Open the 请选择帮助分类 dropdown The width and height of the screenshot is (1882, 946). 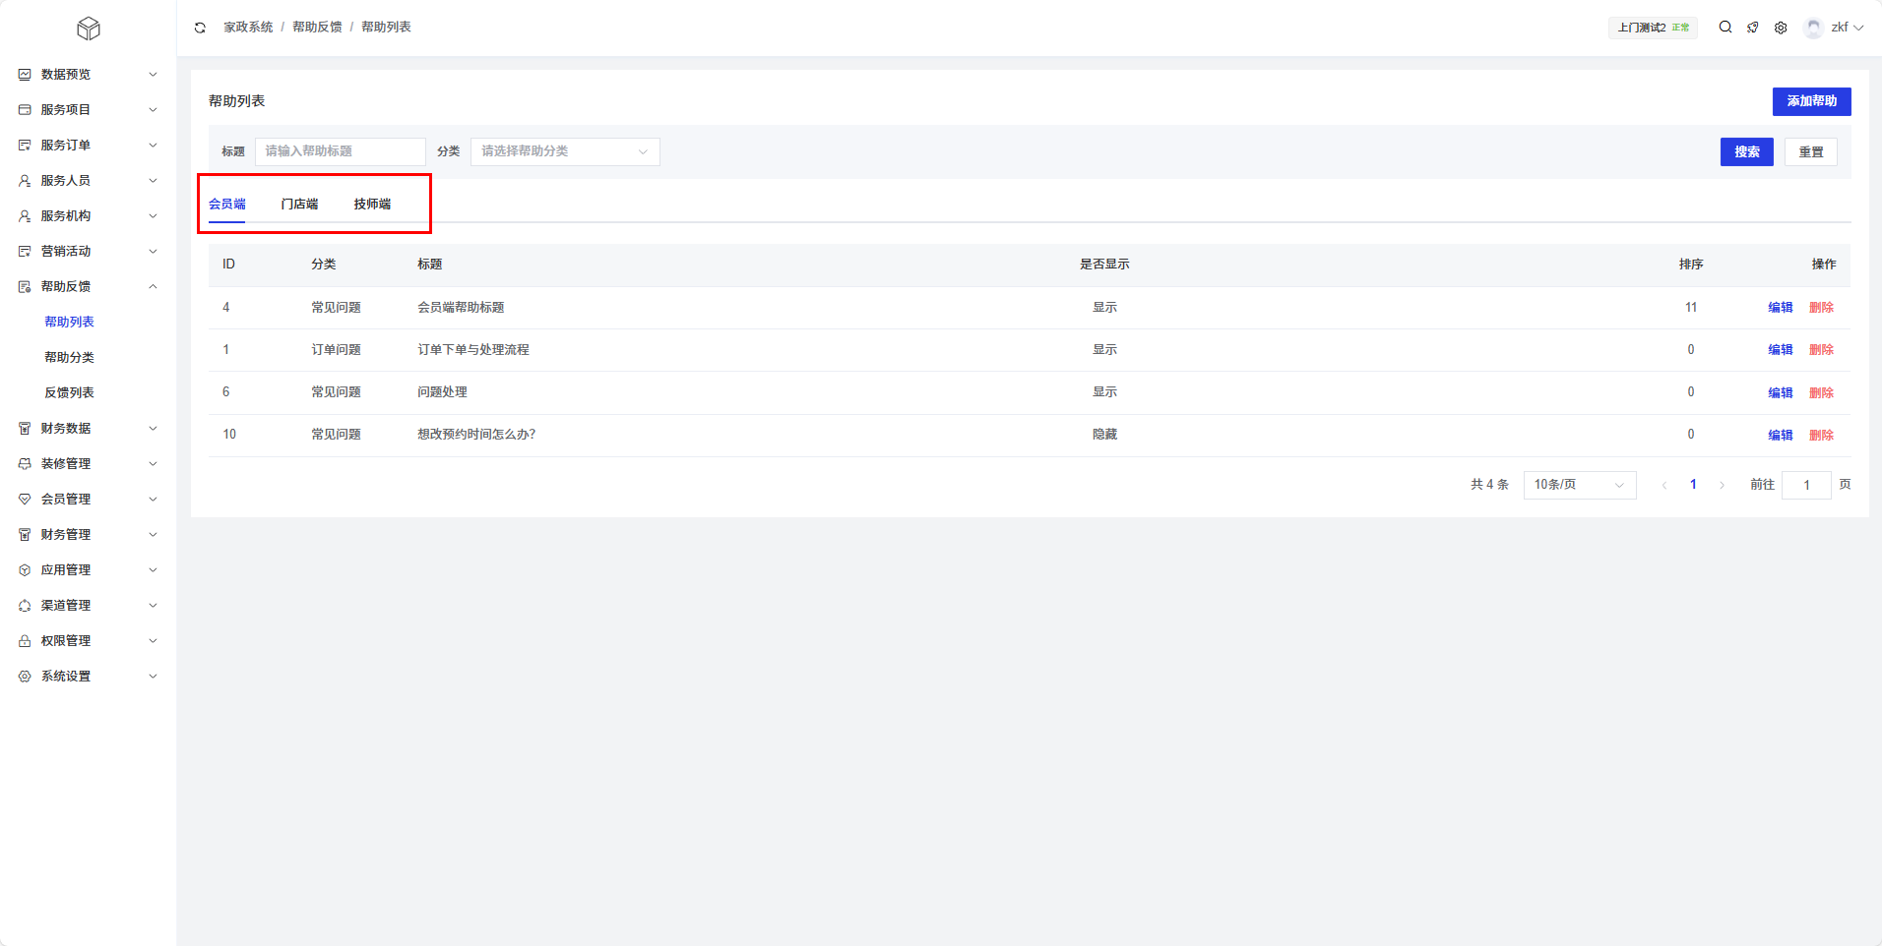point(565,151)
